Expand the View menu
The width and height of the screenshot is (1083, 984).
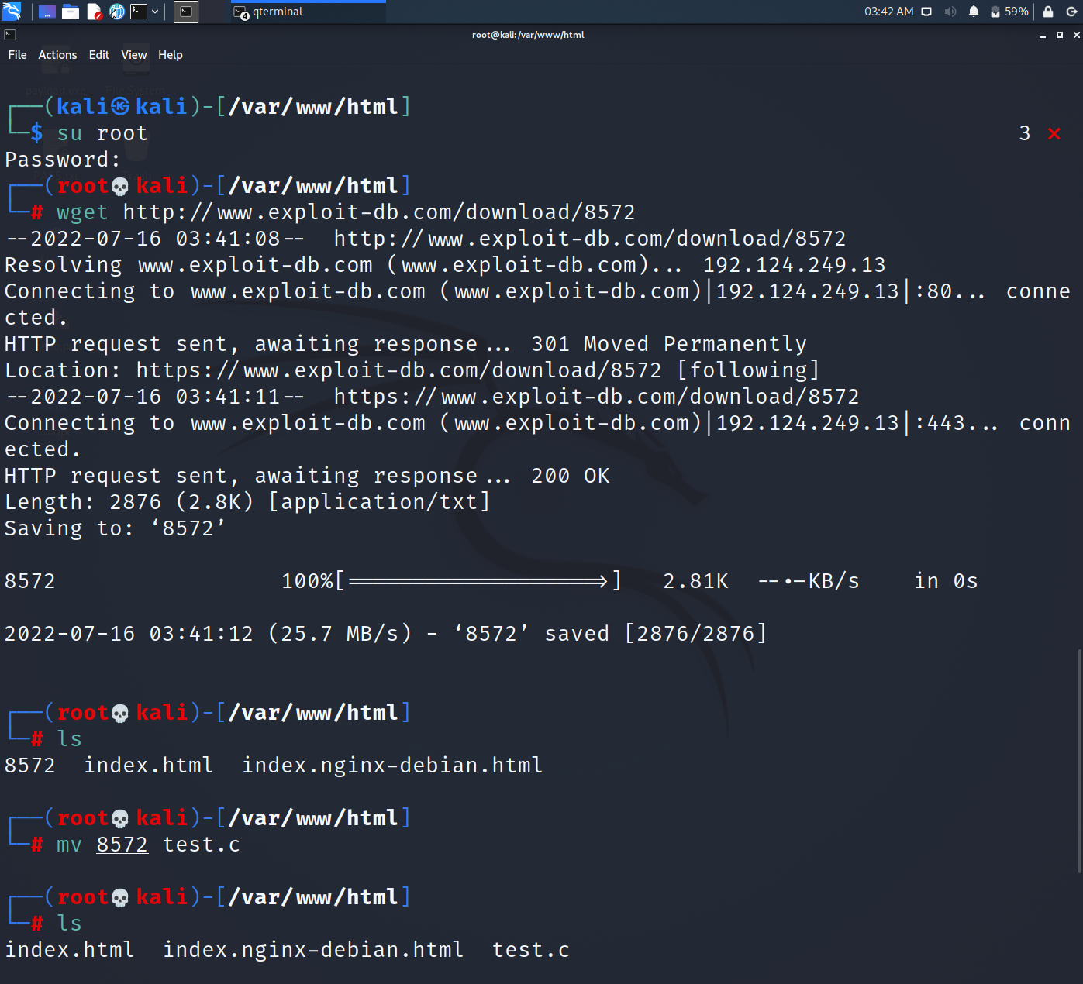pyautogui.click(x=133, y=55)
